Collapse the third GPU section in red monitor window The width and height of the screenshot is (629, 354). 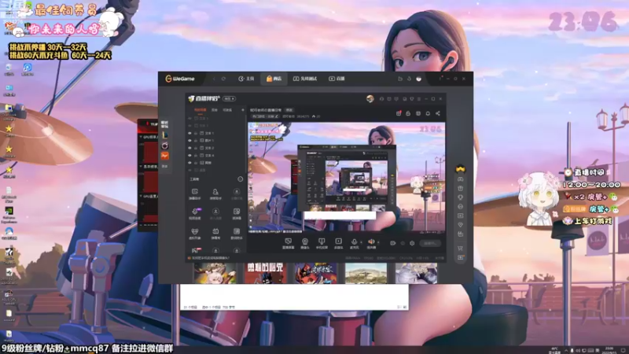point(141,196)
